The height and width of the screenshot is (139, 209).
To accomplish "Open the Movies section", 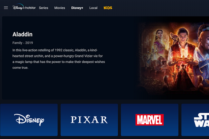I will [x=60, y=8].
